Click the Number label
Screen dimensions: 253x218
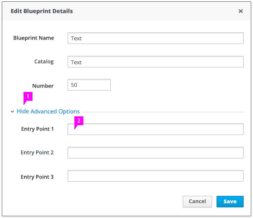43,86
